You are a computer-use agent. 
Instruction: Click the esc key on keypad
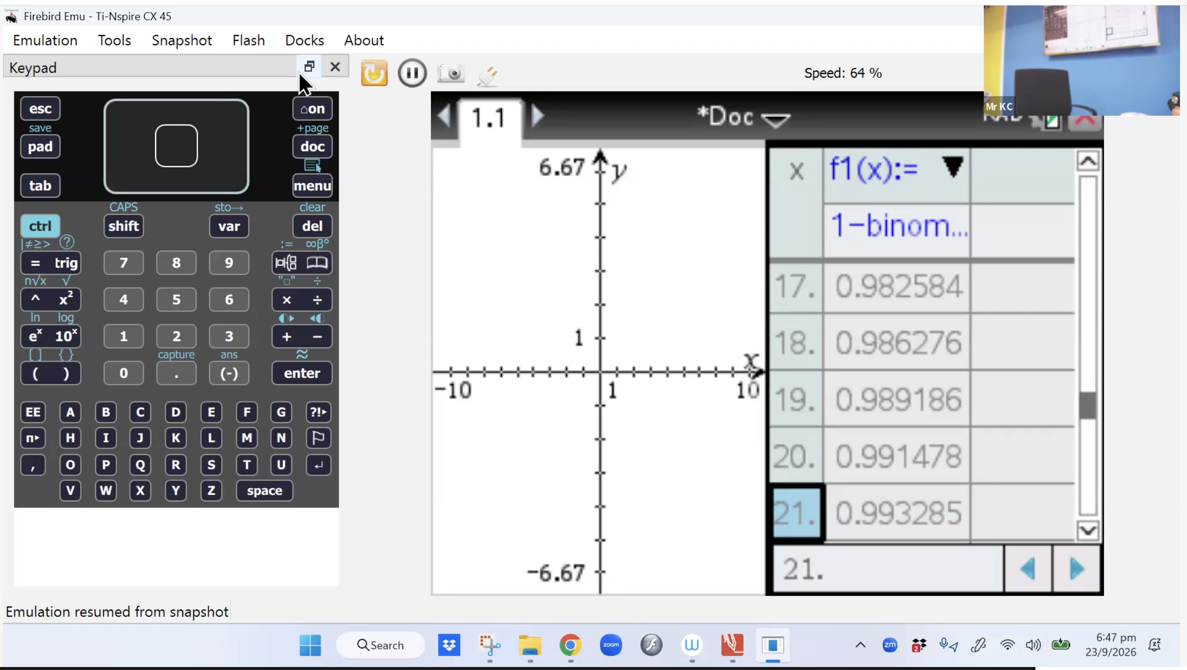point(40,108)
